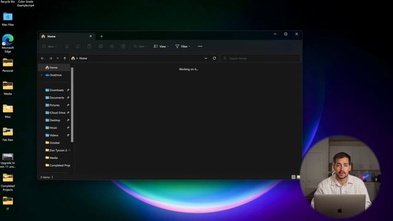Image resolution: width=393 pixels, height=221 pixels.
Task: Open the See more three-dots menu
Action: (200, 47)
